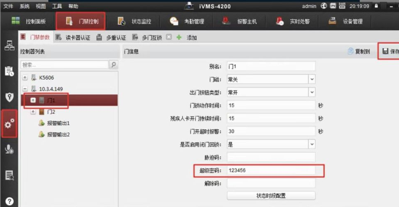Viewport: 399px width, 207px height.
Task: Open the organization structure sidebar icon
Action: (x=9, y=46)
